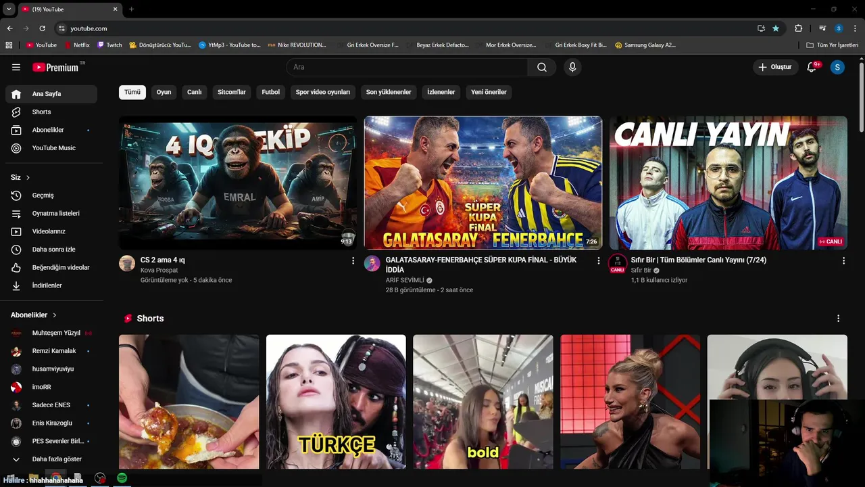
Task: Click the browser address bar
Action: coord(405,28)
